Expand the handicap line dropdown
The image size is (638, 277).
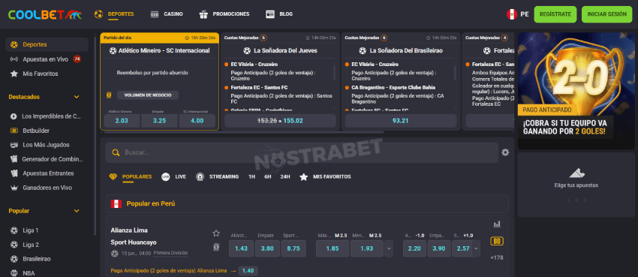[476, 248]
